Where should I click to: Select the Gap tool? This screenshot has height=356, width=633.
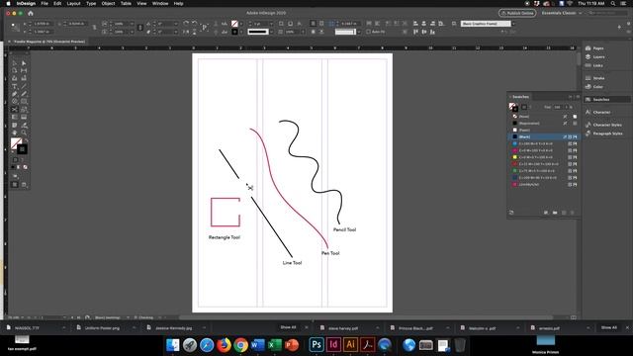24,70
